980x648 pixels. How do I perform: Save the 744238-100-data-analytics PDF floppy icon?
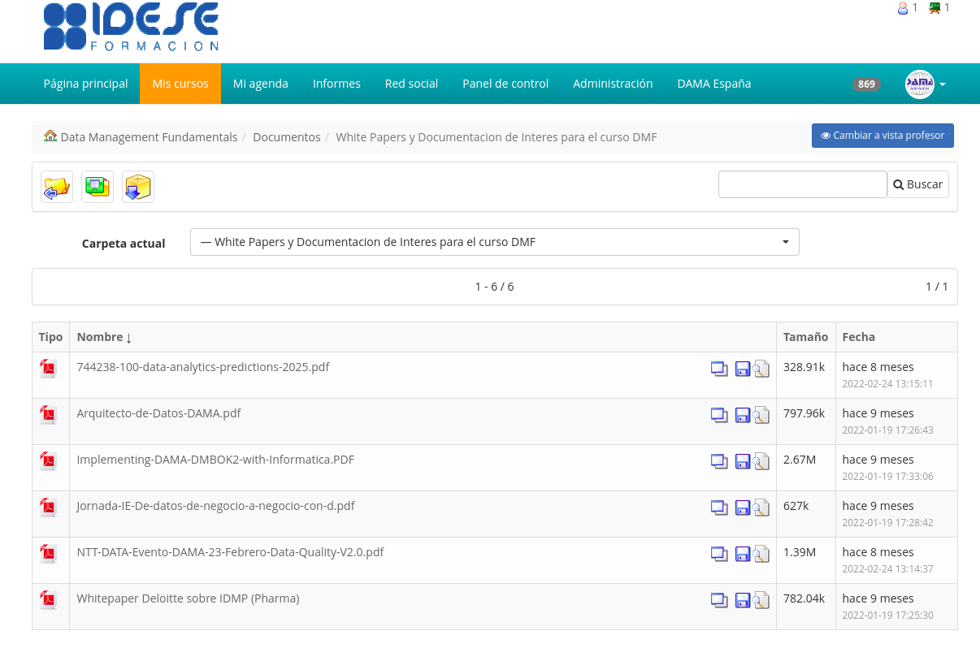[743, 369]
